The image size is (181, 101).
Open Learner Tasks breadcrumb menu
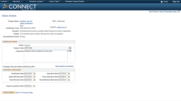(x=55, y=1)
